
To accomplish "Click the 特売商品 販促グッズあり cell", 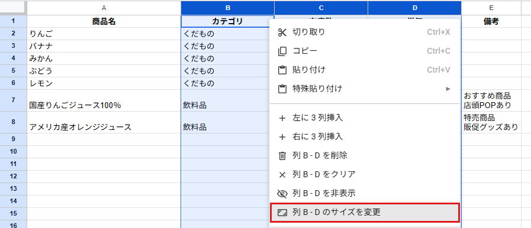I will coord(491,123).
